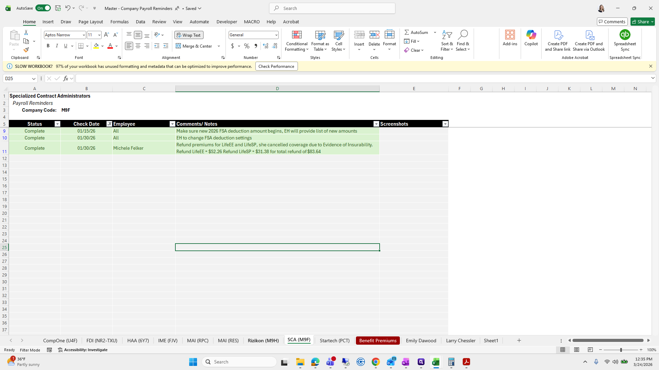Click the Comments button

pyautogui.click(x=612, y=22)
